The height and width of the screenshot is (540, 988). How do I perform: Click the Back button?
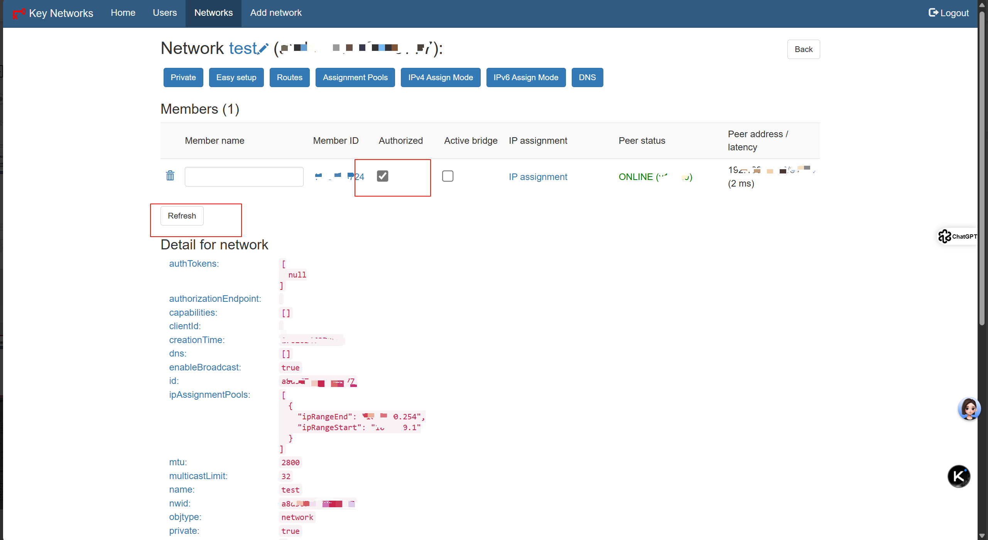803,49
